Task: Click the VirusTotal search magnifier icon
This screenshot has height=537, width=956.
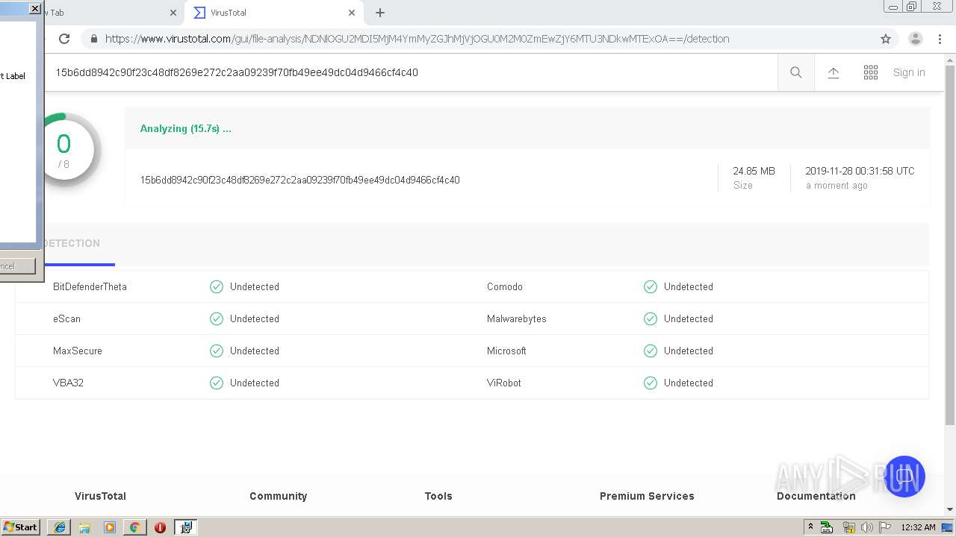Action: coord(796,72)
